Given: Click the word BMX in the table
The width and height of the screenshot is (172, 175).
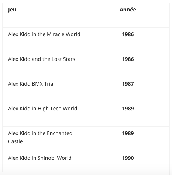Looking at the screenshot, I should coord(37,84).
